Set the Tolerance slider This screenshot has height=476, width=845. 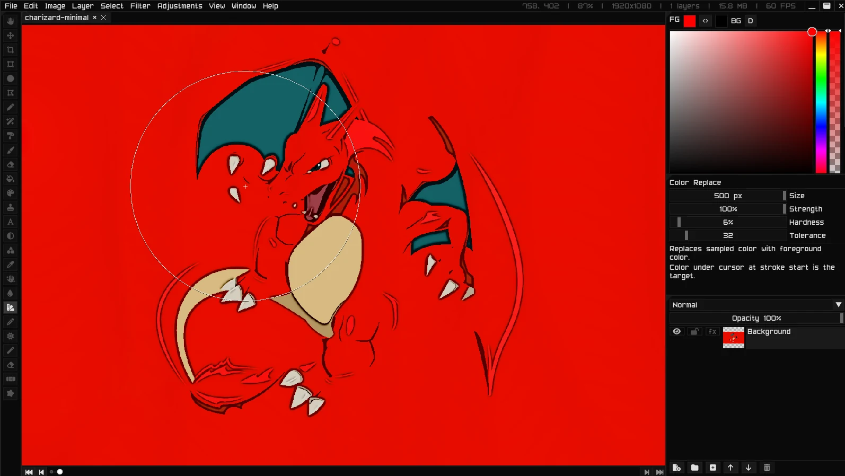[728, 235]
